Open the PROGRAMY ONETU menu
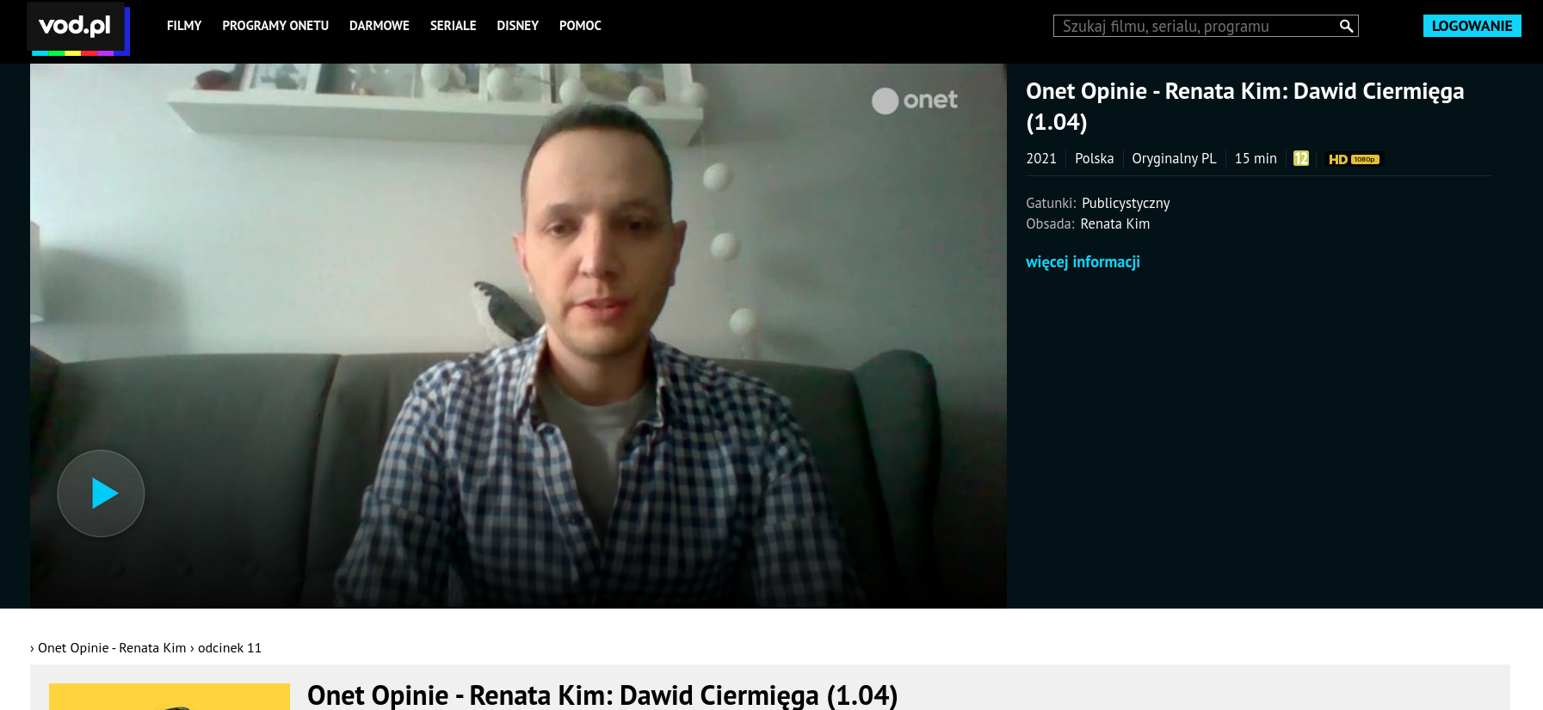Image resolution: width=1543 pixels, height=710 pixels. [x=275, y=26]
